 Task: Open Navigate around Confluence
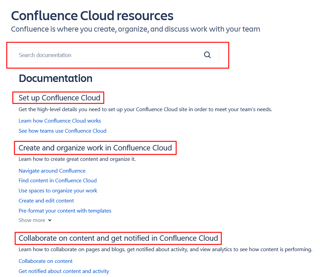[52, 171]
